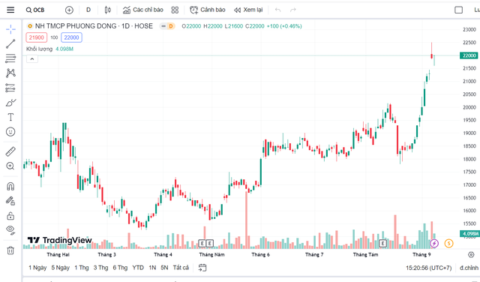Open chart settings gear on the time axis
This screenshot has width=480, height=282.
pyautogui.click(x=471, y=254)
